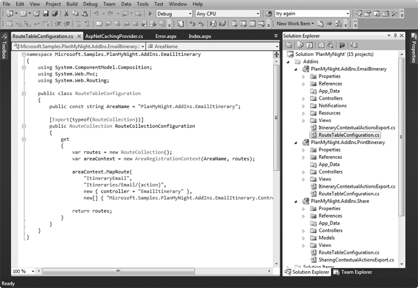Viewport: 418px width, 288px height.
Task: Click the Increase Indent icon
Action: tap(67, 24)
